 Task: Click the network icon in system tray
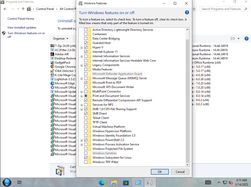225,182
